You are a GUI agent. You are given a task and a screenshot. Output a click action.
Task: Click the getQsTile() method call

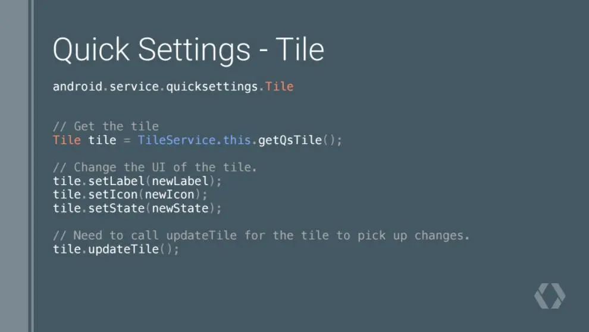300,140
